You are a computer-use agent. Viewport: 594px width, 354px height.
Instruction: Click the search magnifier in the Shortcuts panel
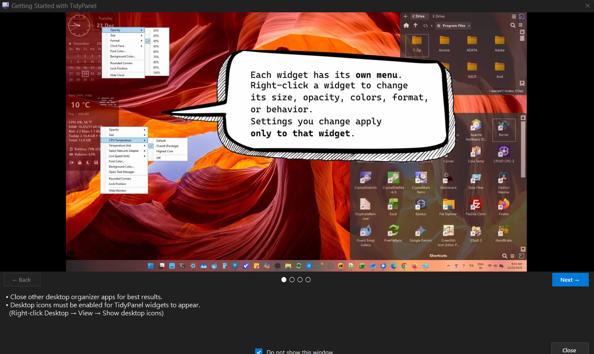click(x=504, y=256)
